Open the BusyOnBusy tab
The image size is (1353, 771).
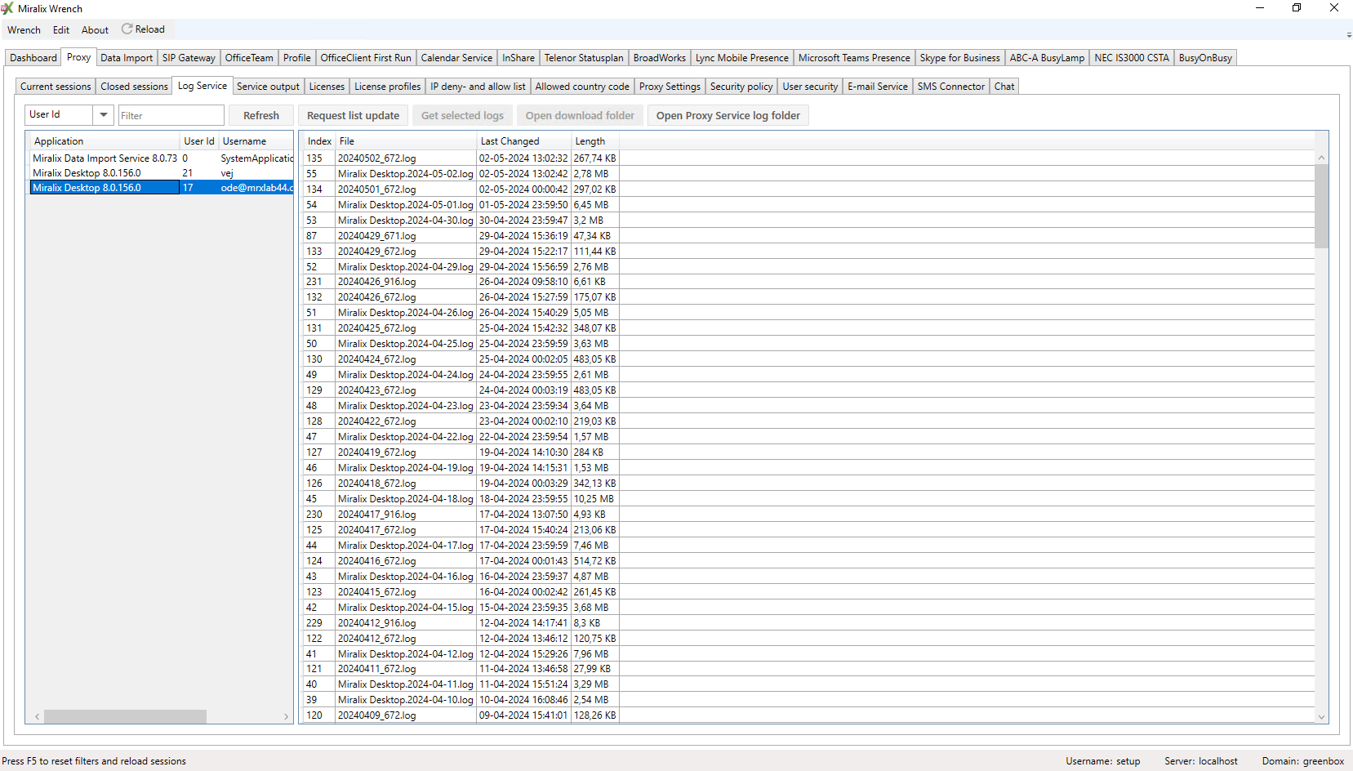click(1205, 58)
